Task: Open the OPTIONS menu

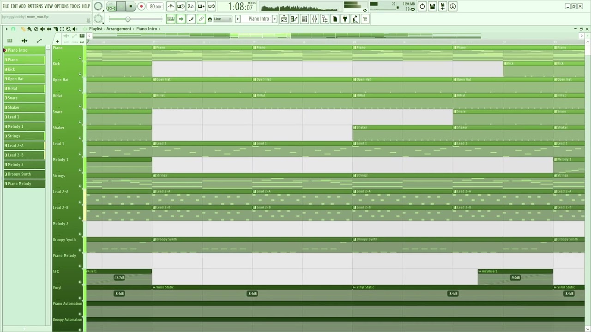Action: (x=61, y=6)
